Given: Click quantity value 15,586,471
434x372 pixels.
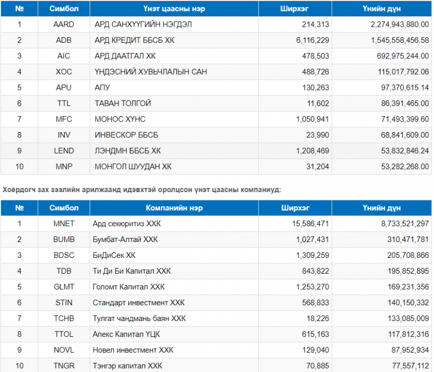Looking at the screenshot, I should [310, 224].
